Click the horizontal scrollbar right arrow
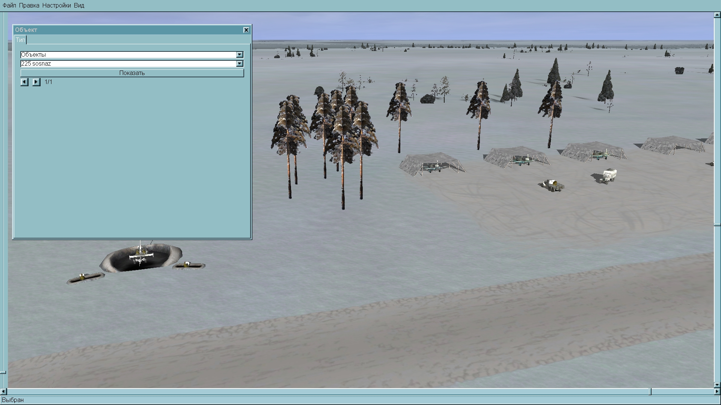This screenshot has width=721, height=405. [717, 391]
